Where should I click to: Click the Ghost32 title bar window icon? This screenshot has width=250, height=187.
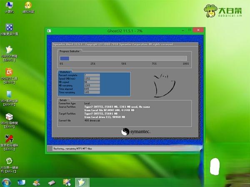click(x=49, y=31)
